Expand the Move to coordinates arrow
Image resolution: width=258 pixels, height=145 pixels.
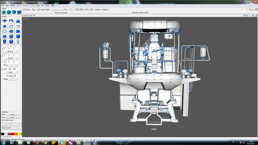(2, 49)
